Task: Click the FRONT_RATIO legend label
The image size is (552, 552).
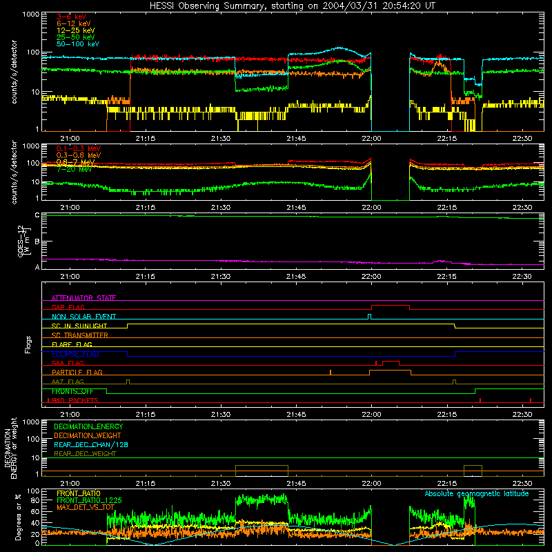Action: click(79, 493)
